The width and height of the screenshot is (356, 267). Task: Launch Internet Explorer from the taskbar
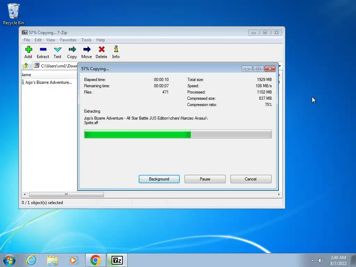pyautogui.click(x=31, y=260)
